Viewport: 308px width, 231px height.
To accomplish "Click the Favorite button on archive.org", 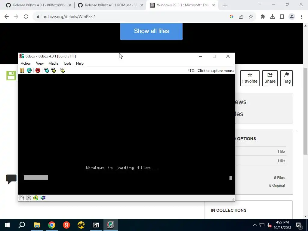I will 250,78.
